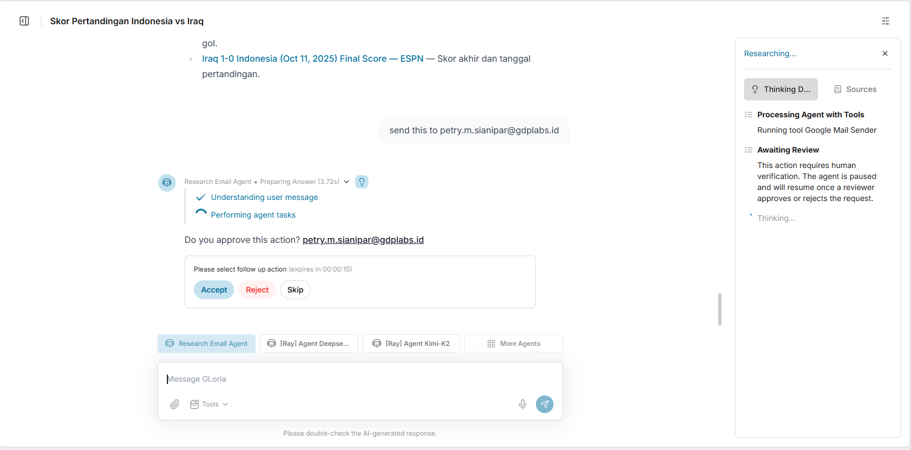The image size is (911, 450).
Task: Click the microphone voice input icon
Action: pyautogui.click(x=522, y=404)
